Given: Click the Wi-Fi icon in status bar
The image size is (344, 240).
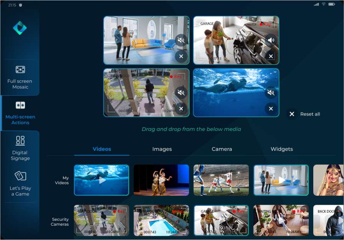Looking at the screenshot, I should tap(324, 4).
